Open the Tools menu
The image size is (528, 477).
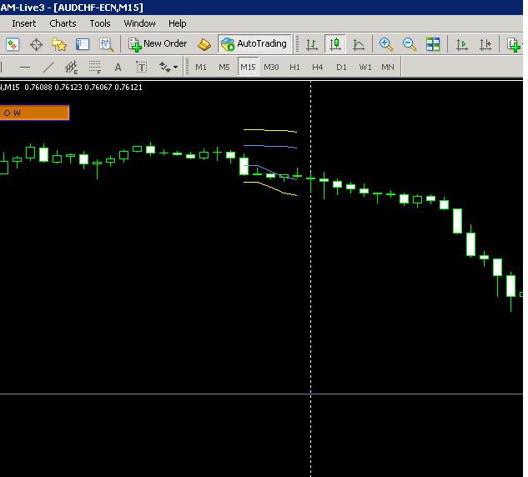tap(100, 23)
